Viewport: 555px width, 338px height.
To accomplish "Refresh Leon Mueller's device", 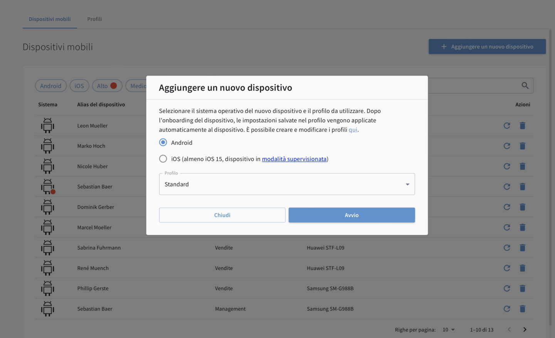I will (x=507, y=126).
